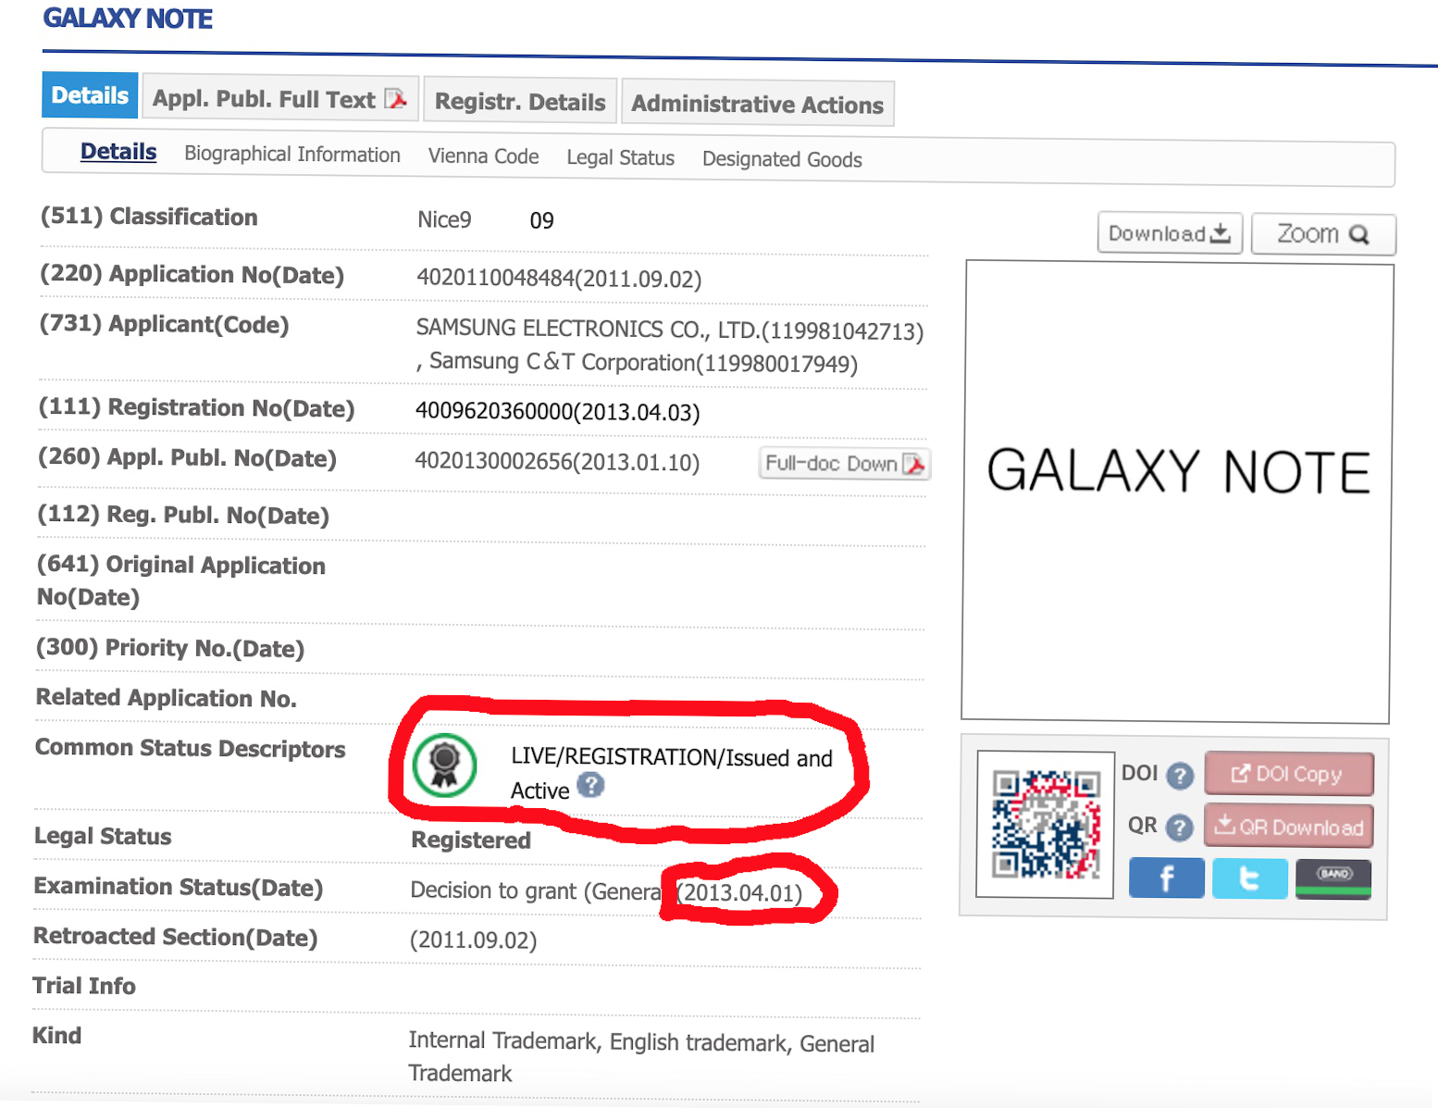Open the DOI question-mark help icon
This screenshot has height=1108, width=1438.
point(1181,776)
